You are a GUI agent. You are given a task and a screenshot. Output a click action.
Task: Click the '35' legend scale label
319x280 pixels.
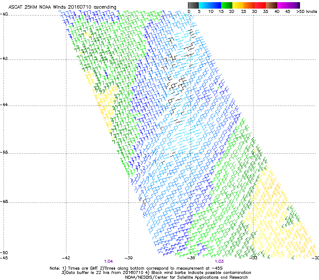point(266,12)
